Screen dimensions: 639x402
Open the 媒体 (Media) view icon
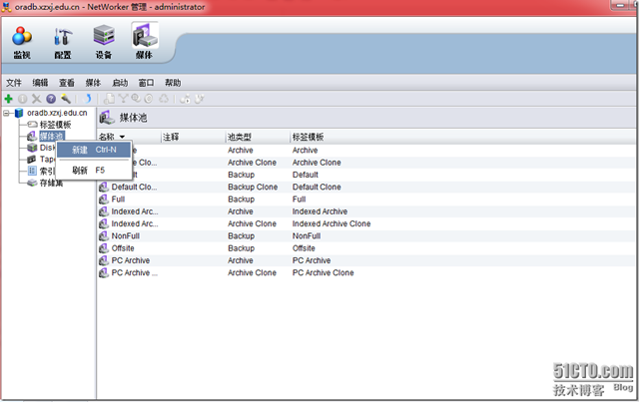tap(145, 42)
